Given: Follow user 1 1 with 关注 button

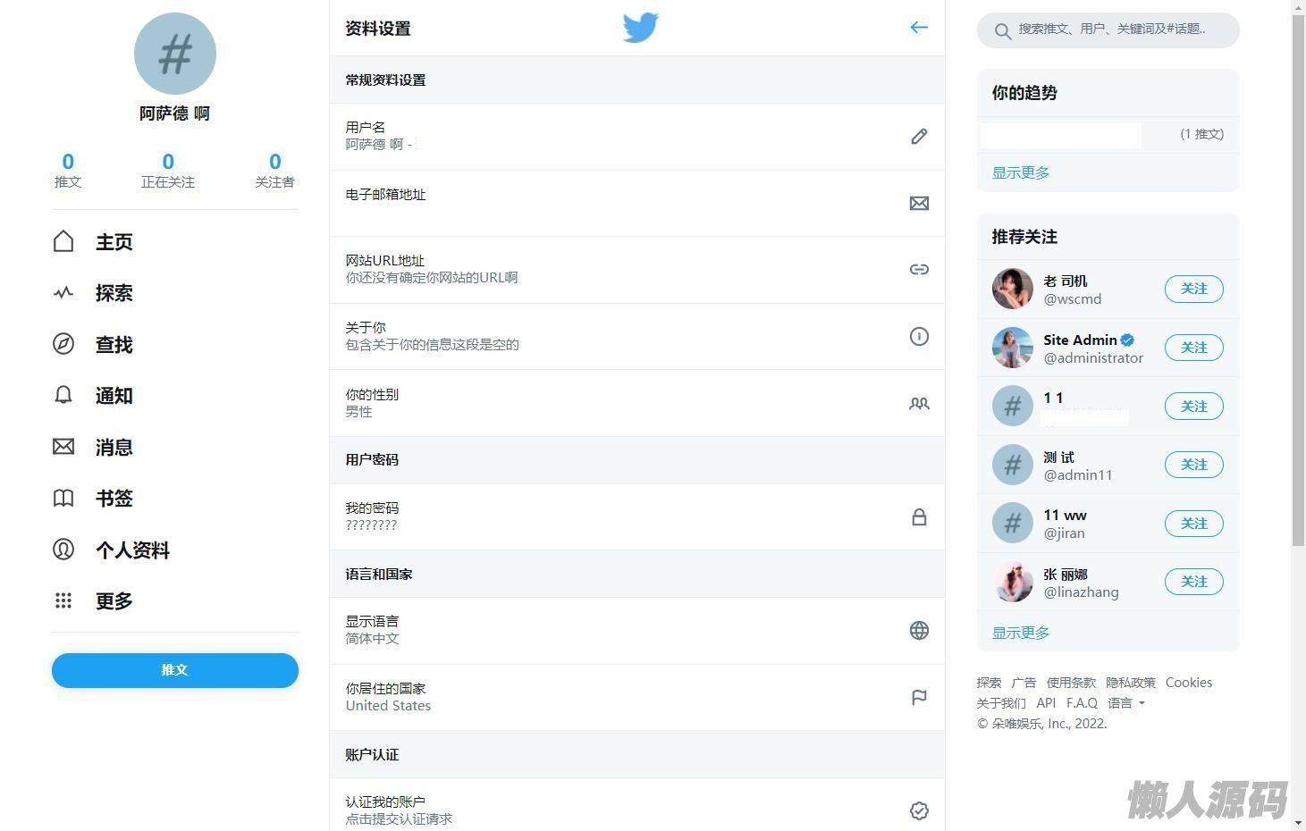Looking at the screenshot, I should (x=1193, y=407).
